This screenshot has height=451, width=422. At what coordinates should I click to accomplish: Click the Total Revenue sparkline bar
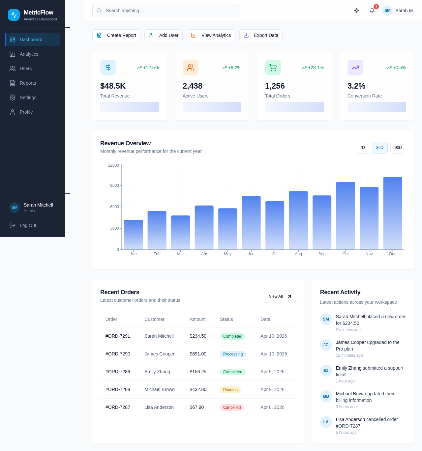130,107
